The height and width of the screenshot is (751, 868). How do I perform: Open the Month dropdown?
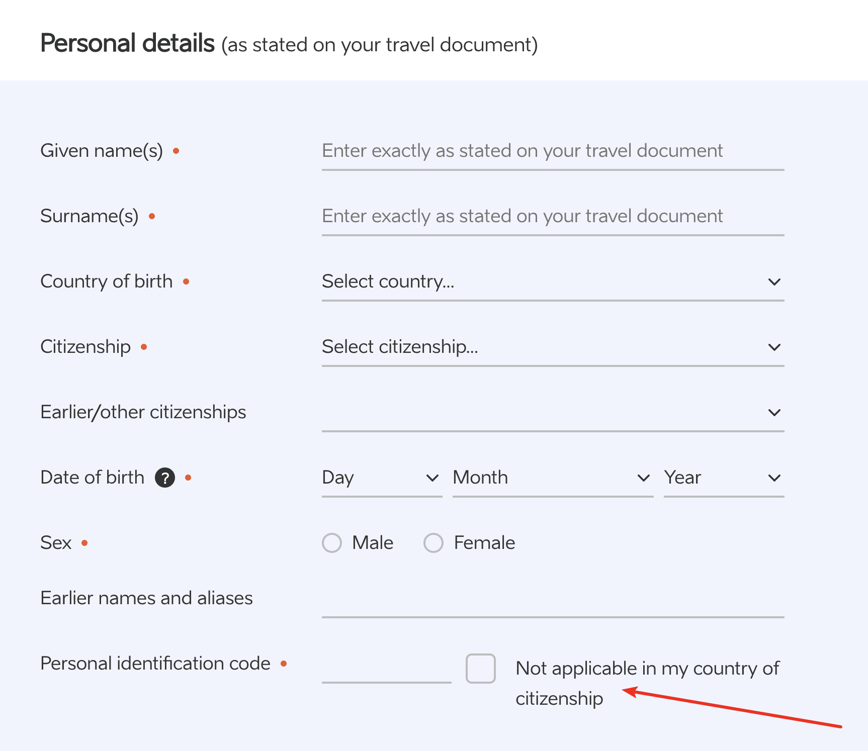click(x=553, y=478)
